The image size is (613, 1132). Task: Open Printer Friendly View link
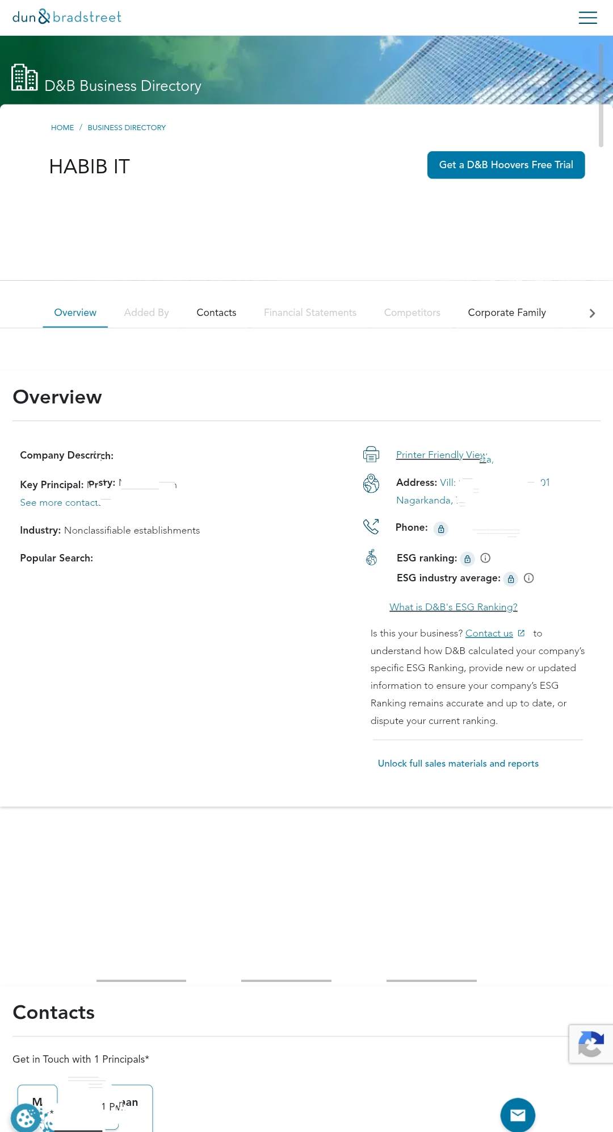(x=442, y=455)
